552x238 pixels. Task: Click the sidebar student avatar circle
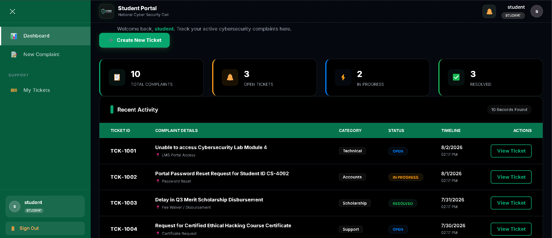(15, 206)
